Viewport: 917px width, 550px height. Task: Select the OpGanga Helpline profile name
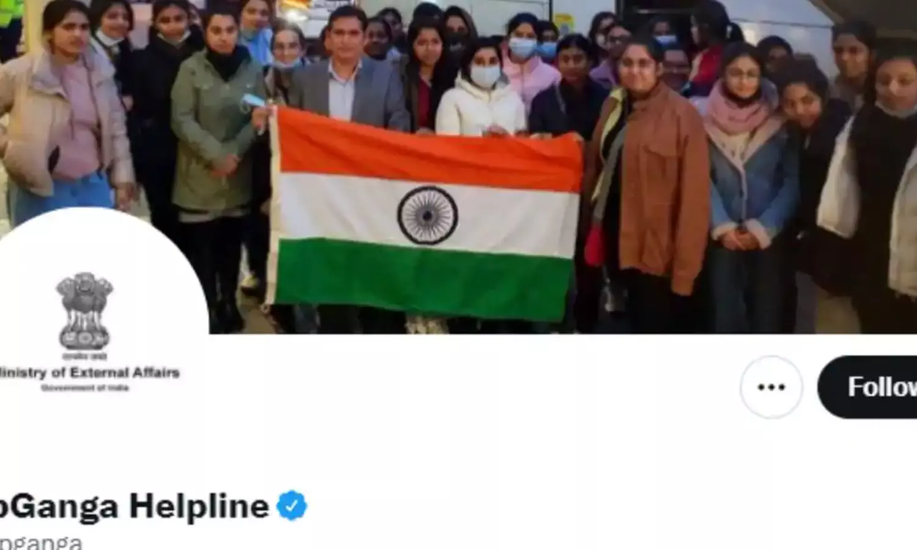(x=134, y=506)
